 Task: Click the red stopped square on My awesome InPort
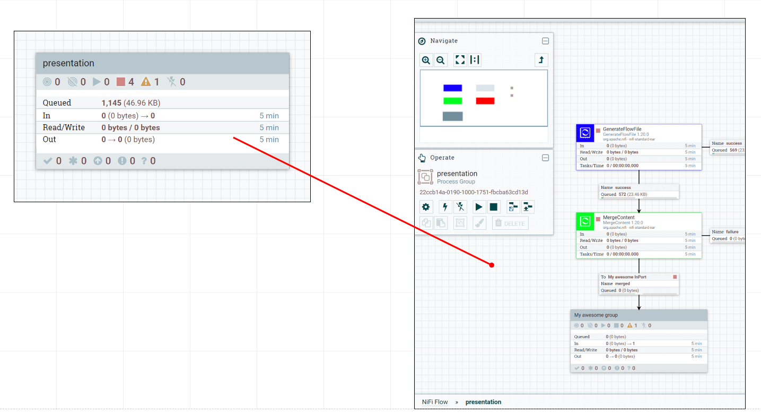coord(675,277)
